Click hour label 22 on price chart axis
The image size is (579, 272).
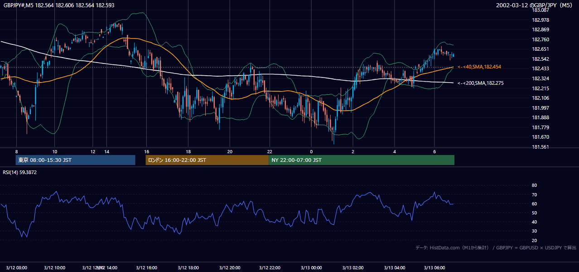click(270, 151)
